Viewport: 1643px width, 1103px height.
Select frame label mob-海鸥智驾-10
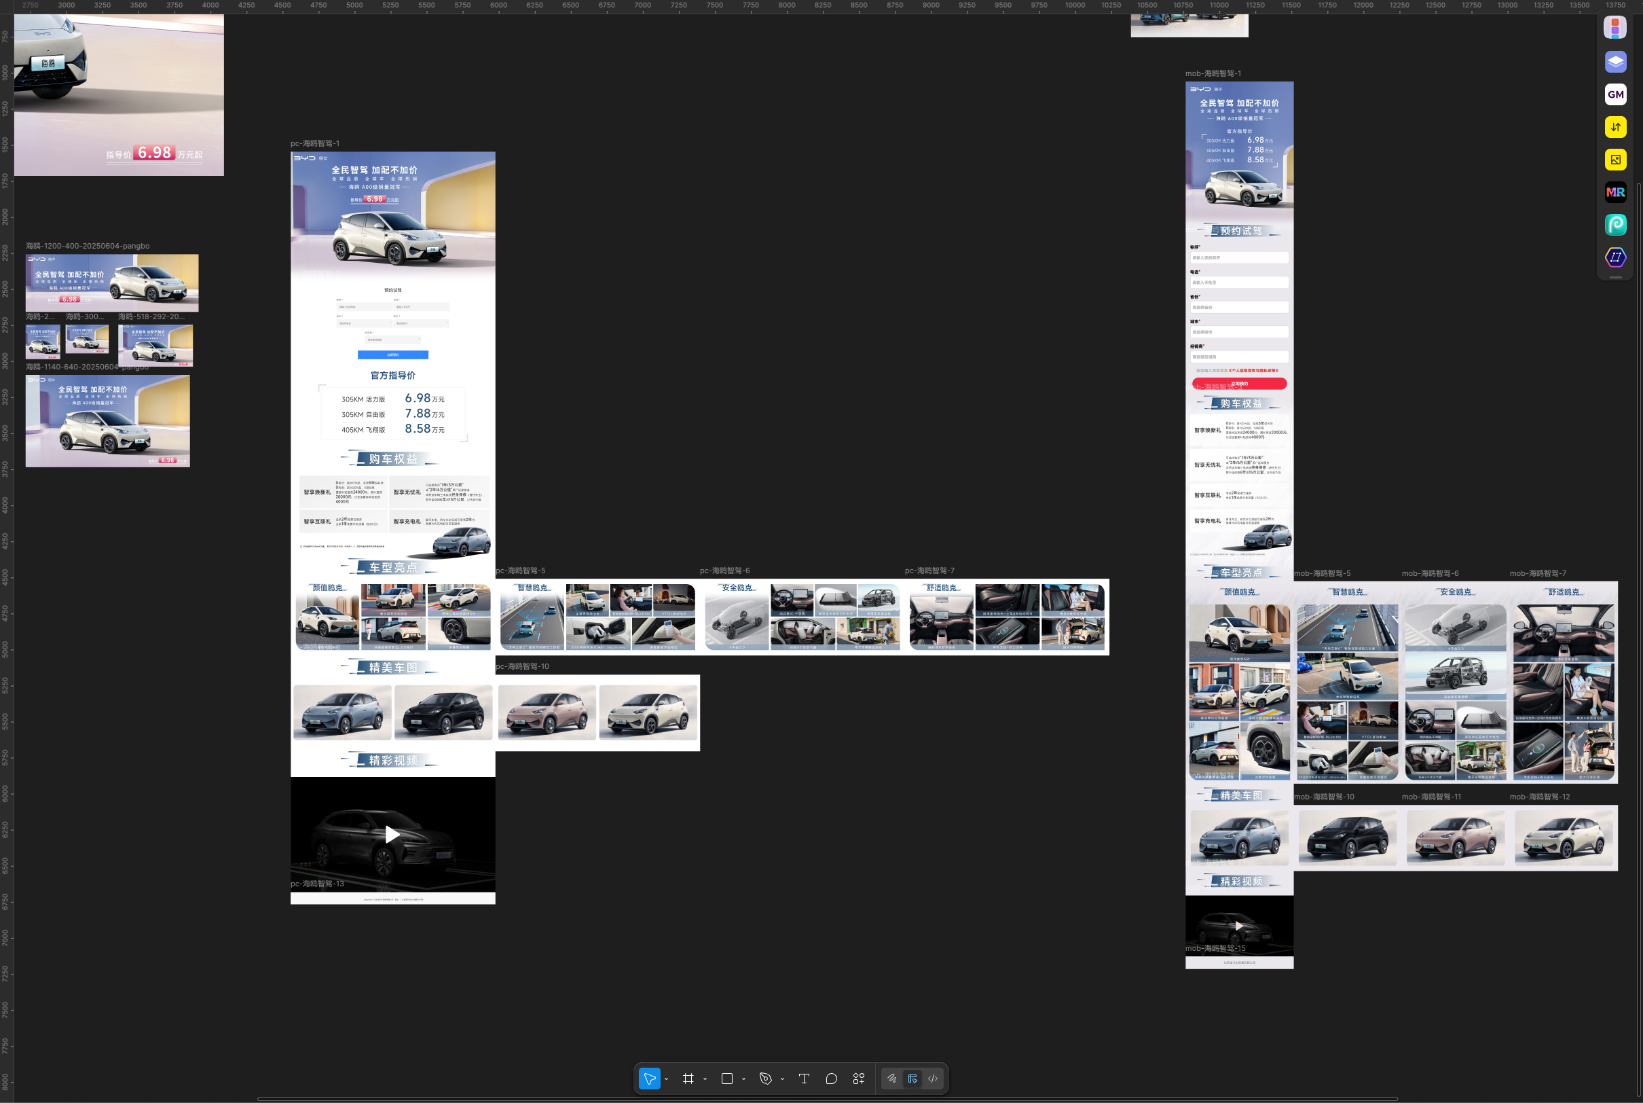1324,797
